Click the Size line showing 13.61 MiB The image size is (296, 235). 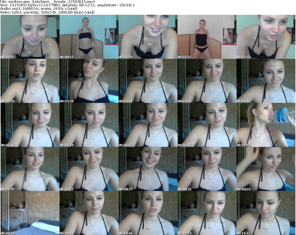point(67,5)
